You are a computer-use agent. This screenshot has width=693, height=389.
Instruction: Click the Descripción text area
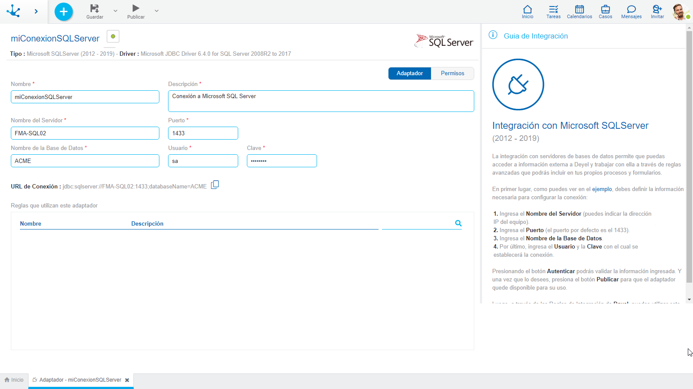[321, 101]
